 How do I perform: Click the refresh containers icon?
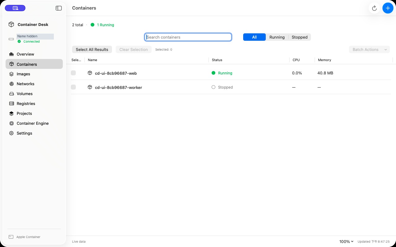374,8
